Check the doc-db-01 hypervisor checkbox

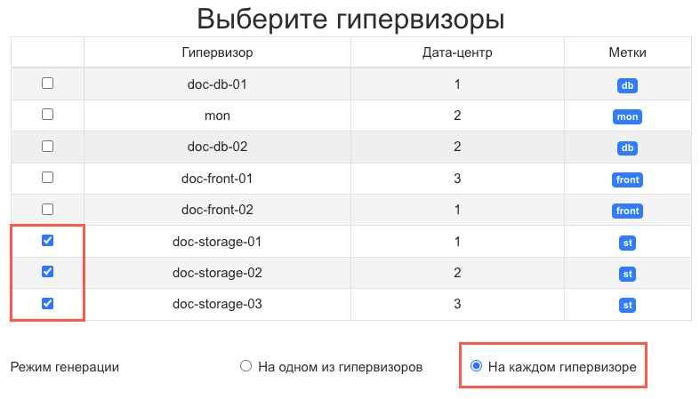point(48,84)
